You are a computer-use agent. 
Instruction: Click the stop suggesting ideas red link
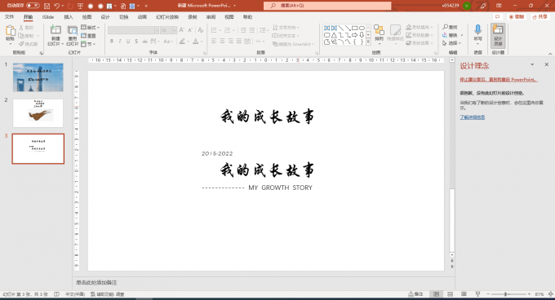(x=499, y=80)
